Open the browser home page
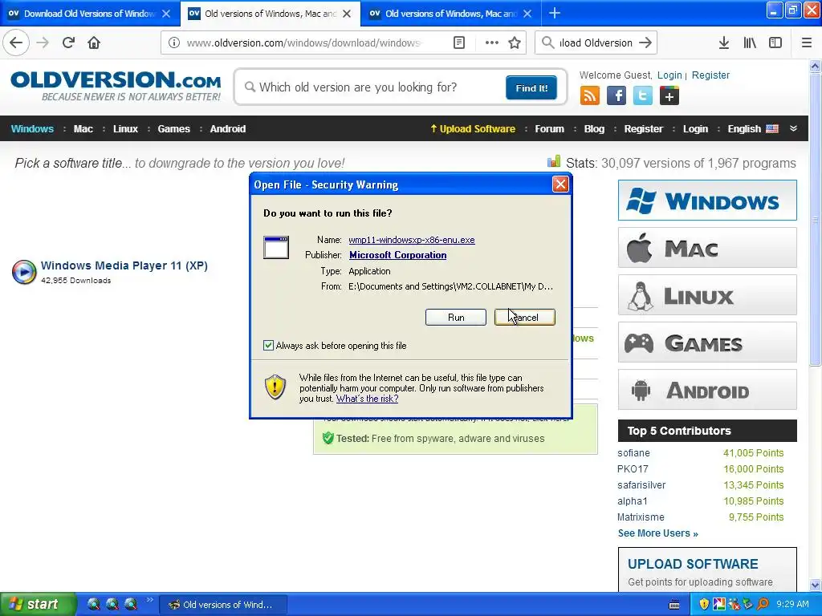This screenshot has height=616, width=822. coord(94,43)
